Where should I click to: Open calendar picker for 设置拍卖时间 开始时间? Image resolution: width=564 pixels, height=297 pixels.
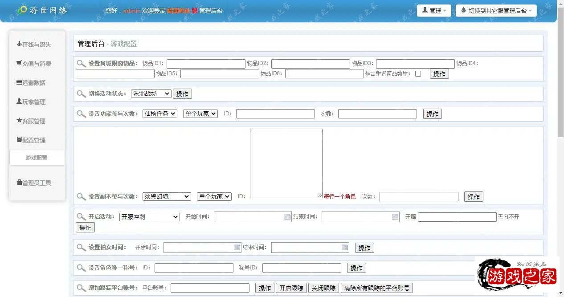(x=237, y=248)
